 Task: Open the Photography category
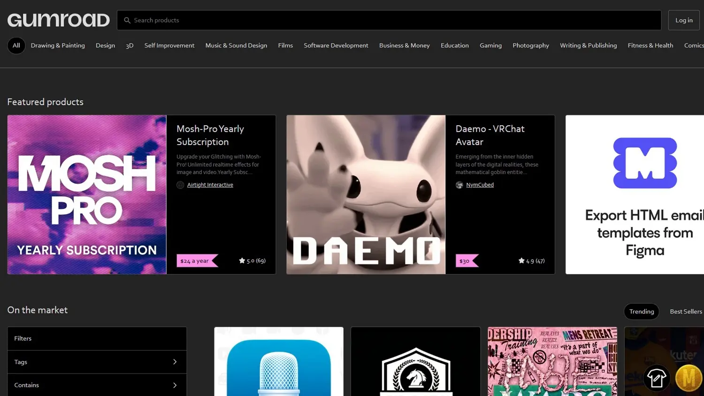[531, 46]
